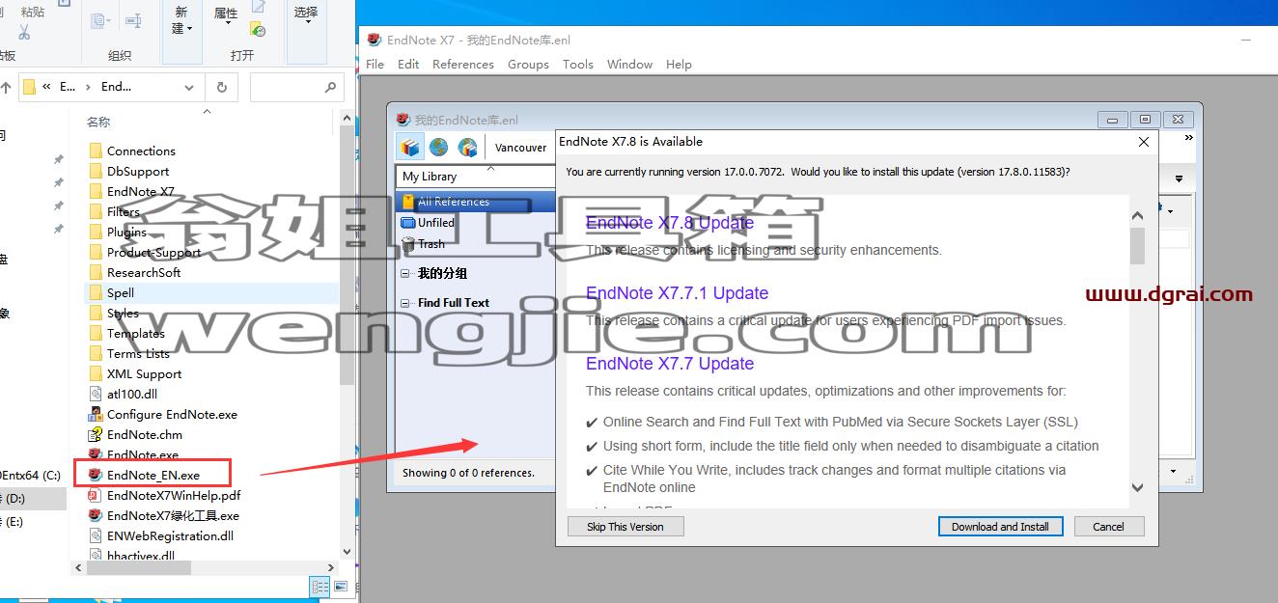Sort files by 名称 column header
Screen dimensions: 1278x603
(98, 123)
